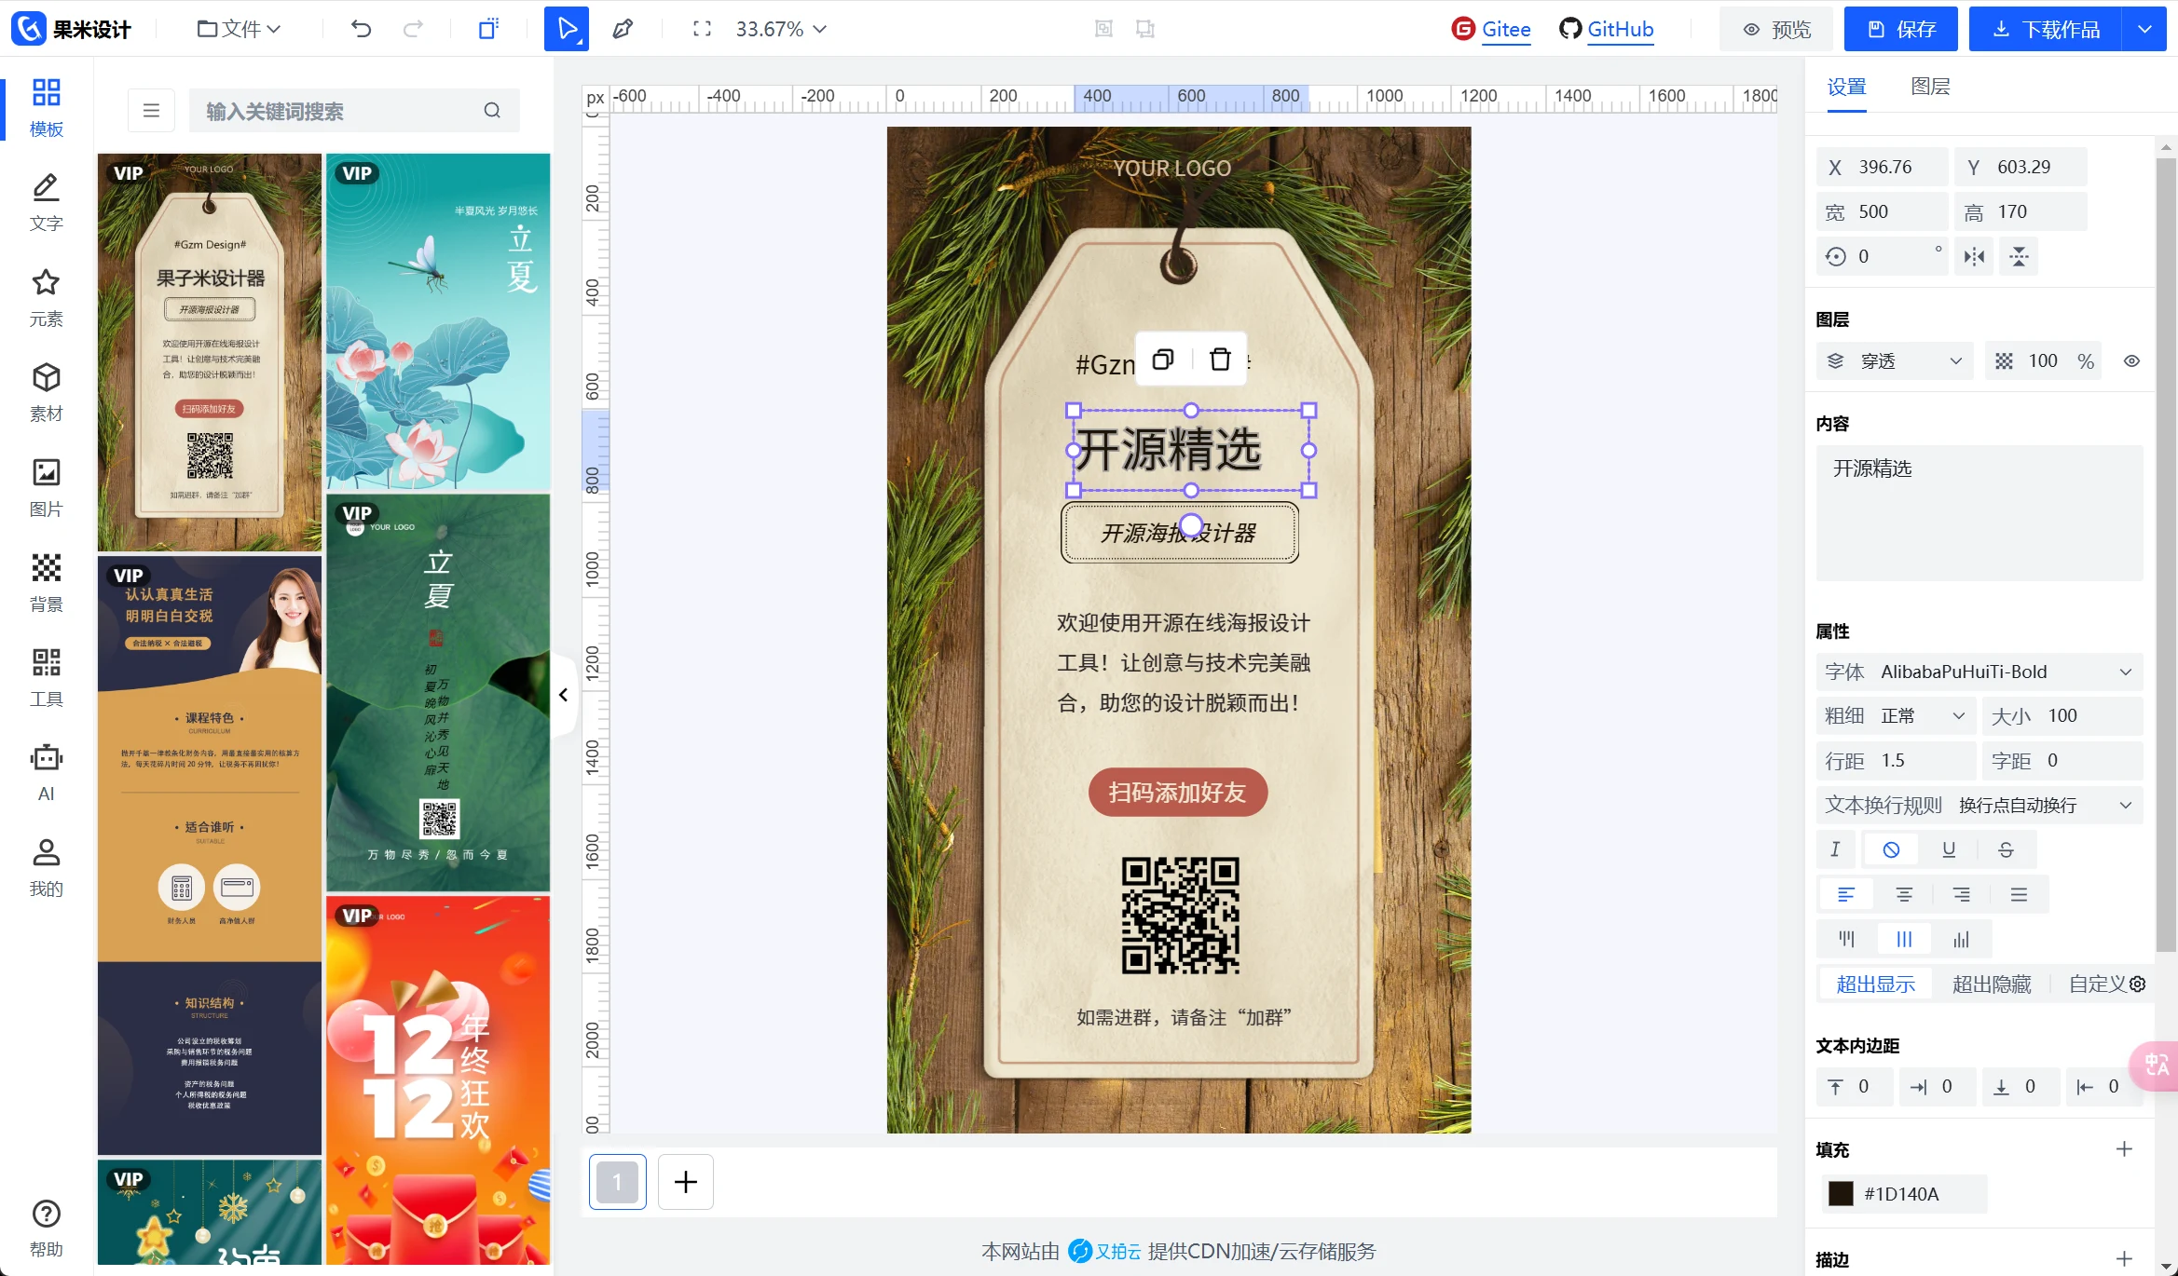Open the 文件 (file) menu

pos(237,29)
